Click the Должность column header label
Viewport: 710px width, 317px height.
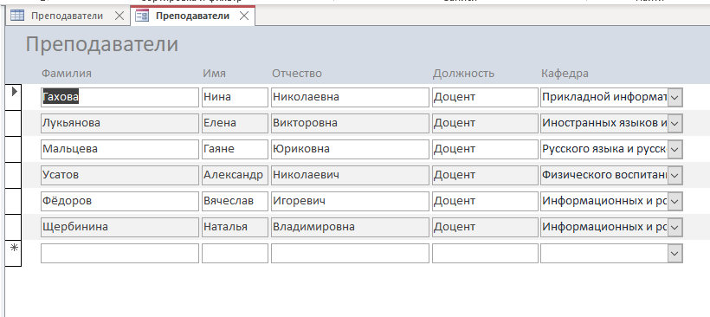(x=463, y=74)
